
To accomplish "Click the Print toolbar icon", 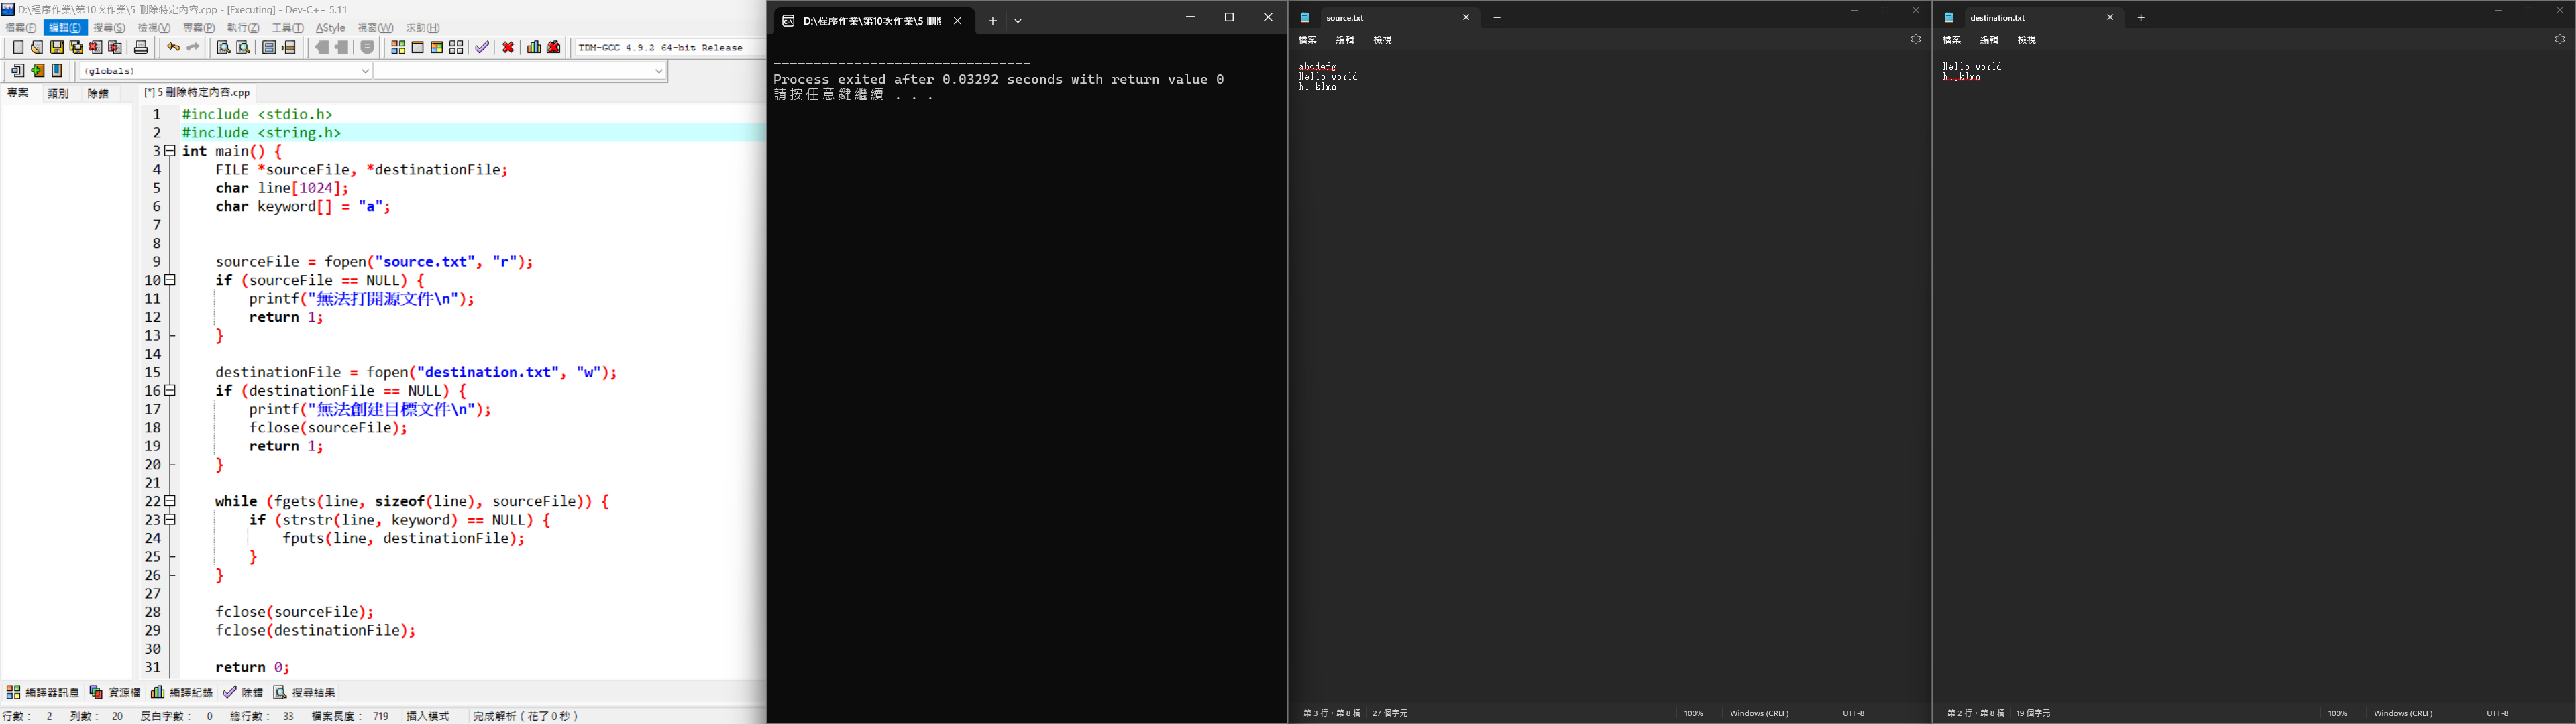I will [x=141, y=47].
